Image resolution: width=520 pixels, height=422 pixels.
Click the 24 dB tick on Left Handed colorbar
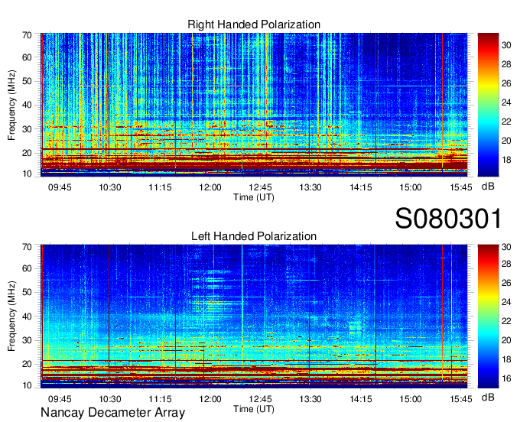coord(506,302)
